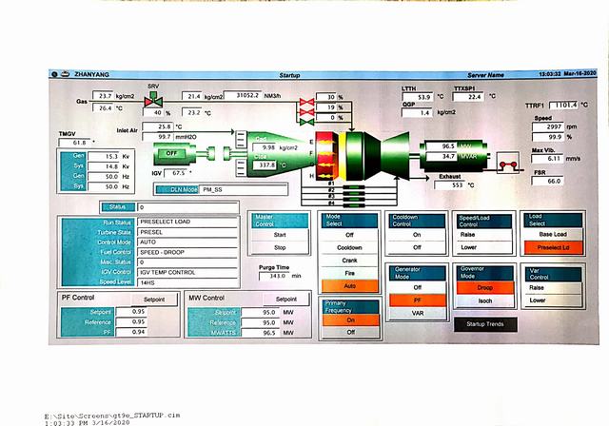The width and height of the screenshot is (609, 426).
Task: Click PF Setpoint value 0.95 field
Action: tap(131, 312)
